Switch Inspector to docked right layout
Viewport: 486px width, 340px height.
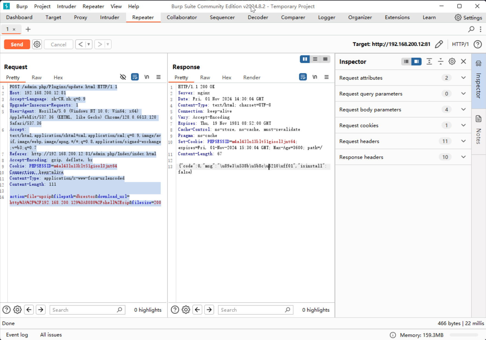[x=416, y=61]
